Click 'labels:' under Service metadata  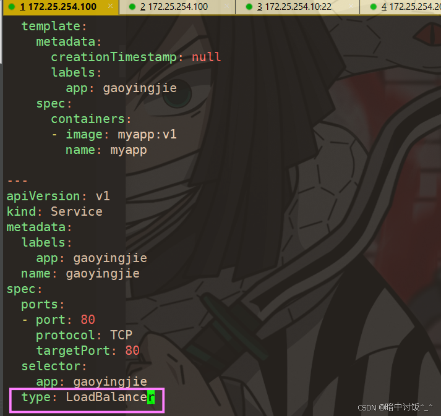[46, 242]
